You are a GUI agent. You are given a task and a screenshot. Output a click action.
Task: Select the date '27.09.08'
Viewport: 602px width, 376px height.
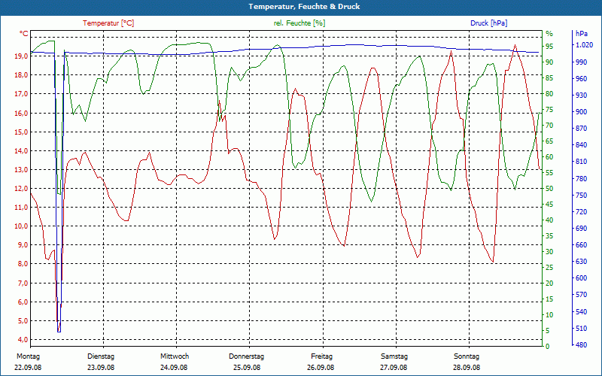pyautogui.click(x=394, y=368)
